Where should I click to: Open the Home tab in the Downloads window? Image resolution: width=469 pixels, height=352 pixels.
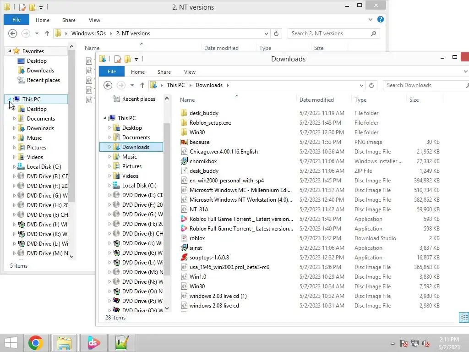tap(137, 72)
